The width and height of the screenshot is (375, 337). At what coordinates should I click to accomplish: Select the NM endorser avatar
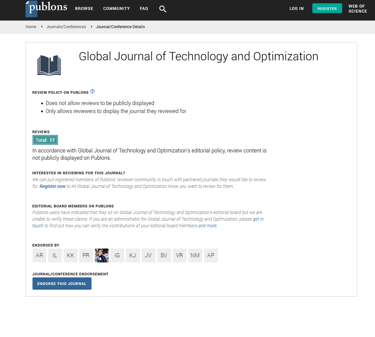tap(195, 255)
